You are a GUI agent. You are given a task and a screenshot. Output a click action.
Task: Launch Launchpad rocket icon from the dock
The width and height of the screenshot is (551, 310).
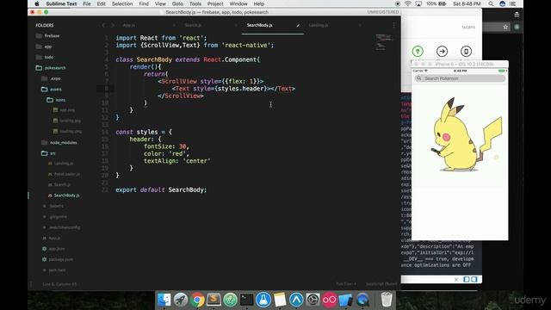pos(181,300)
